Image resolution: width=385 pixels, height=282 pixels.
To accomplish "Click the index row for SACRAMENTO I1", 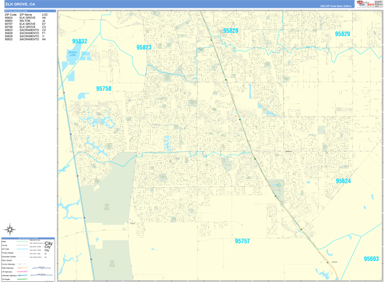I will coord(25,36).
